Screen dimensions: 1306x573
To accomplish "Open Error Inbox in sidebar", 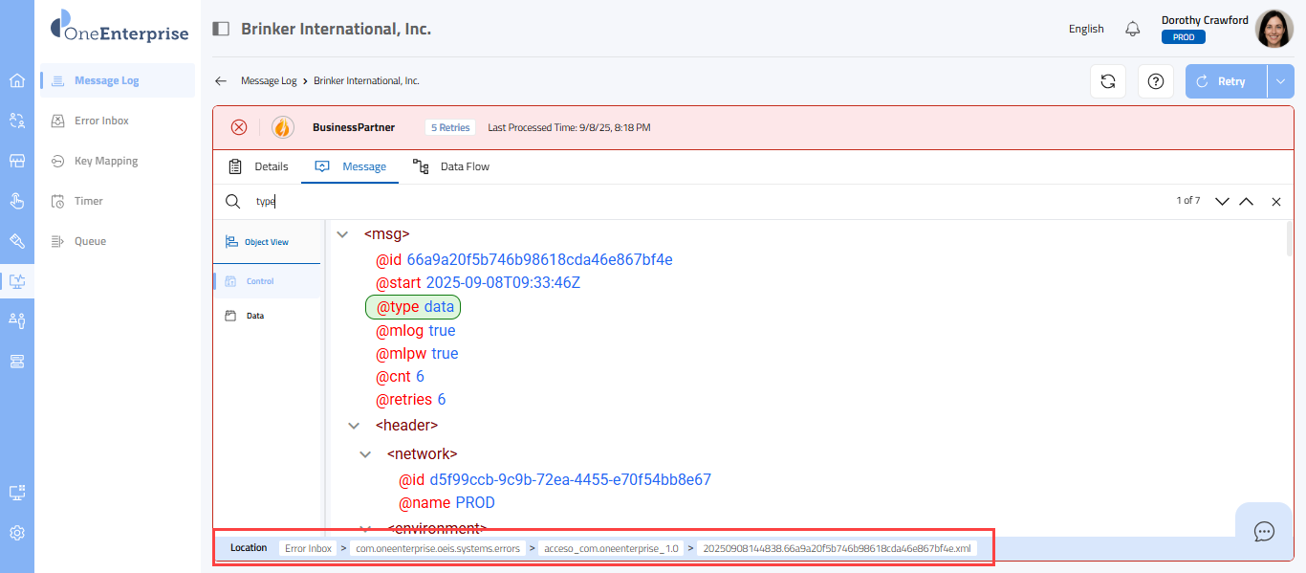I will [101, 121].
